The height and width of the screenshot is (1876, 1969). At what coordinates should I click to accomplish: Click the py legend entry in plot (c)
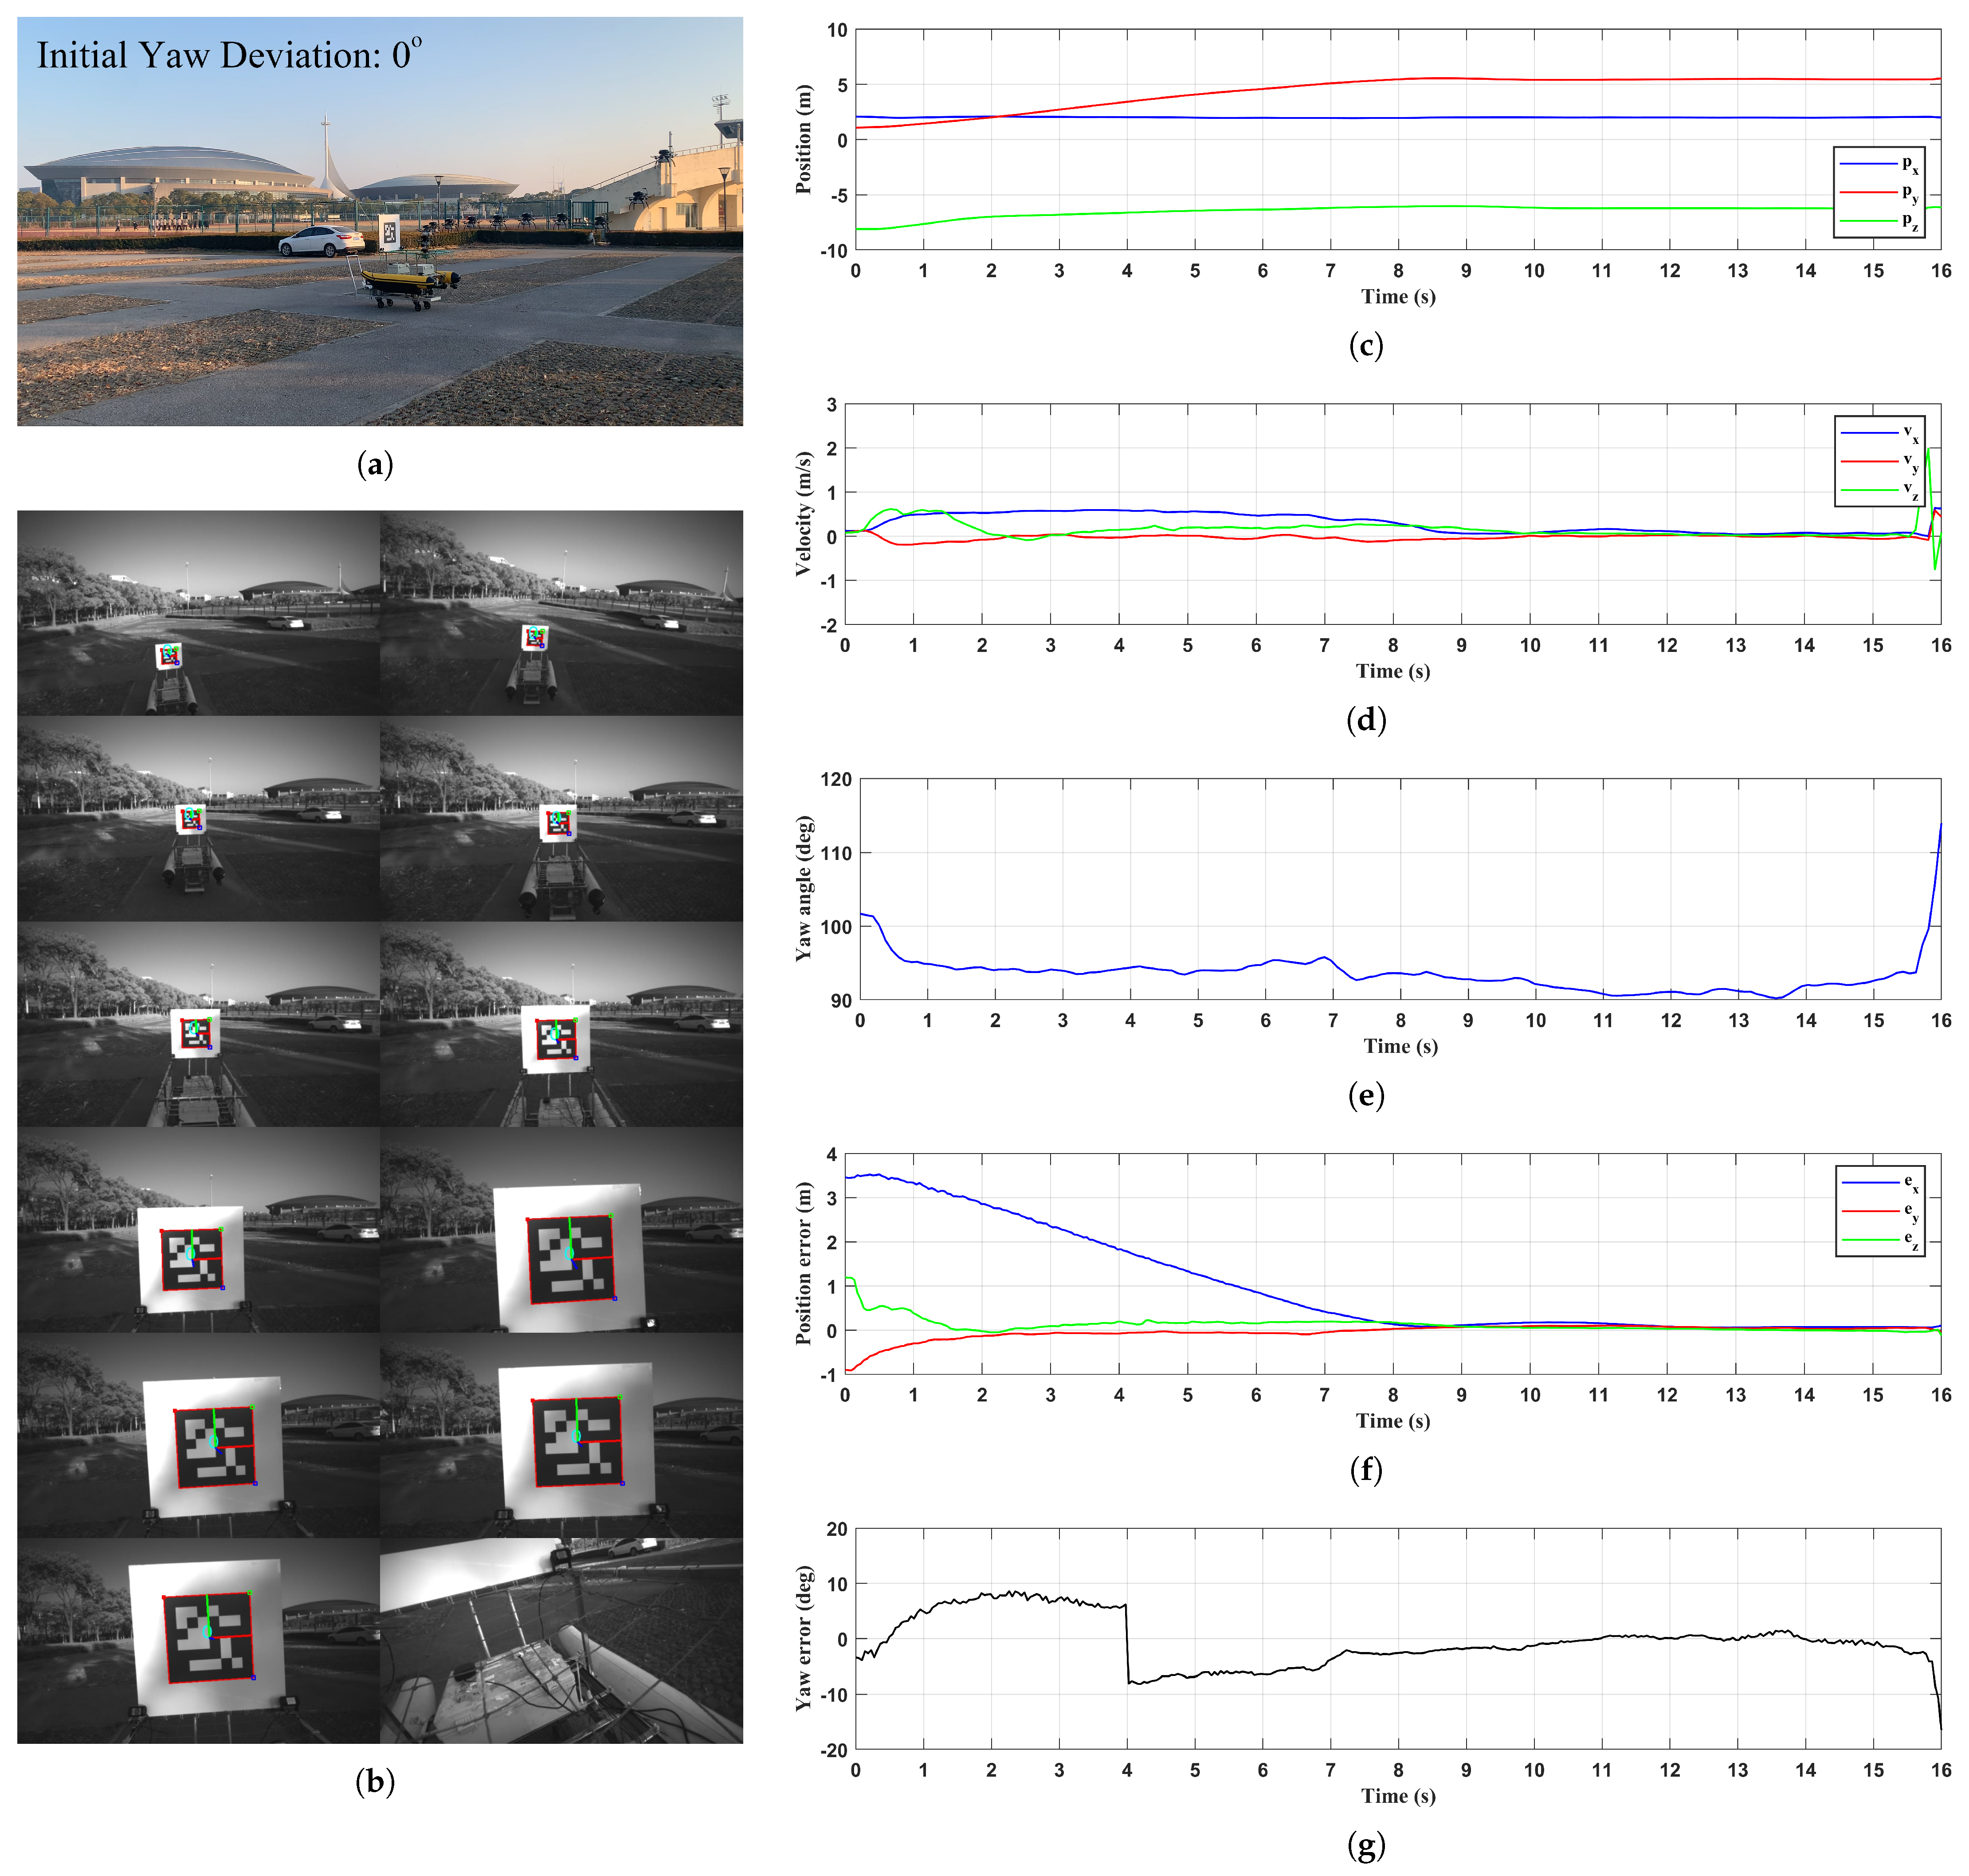pos(1879,192)
